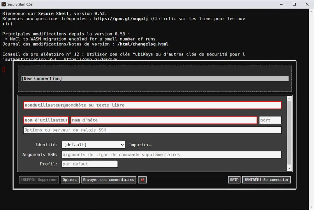Click the Identité: label
Viewport: 314px width, 210px height.
pos(46,145)
